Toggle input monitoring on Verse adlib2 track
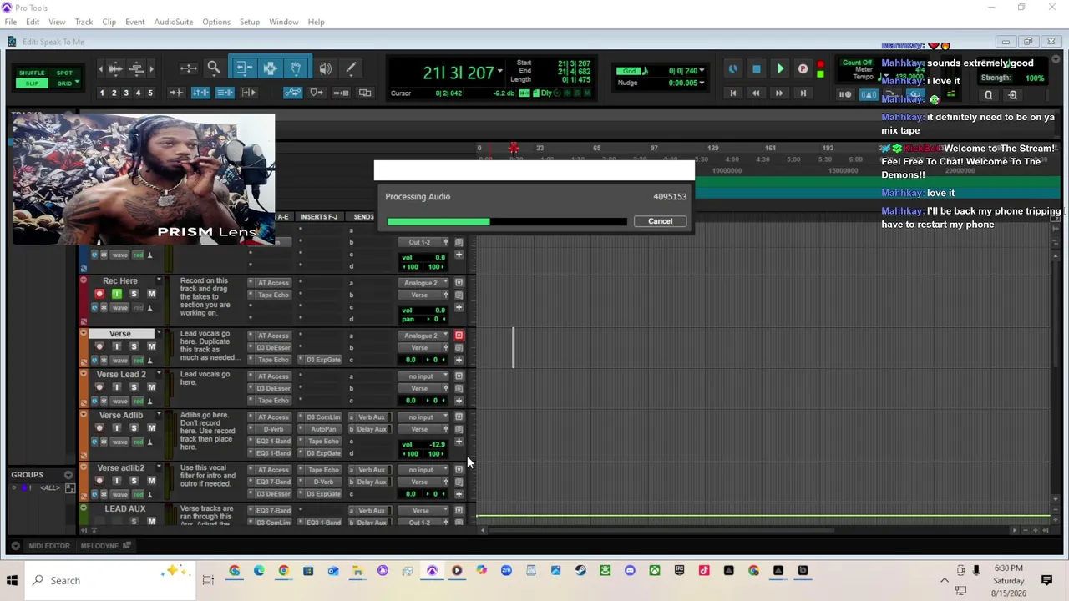1069x601 pixels. click(x=116, y=481)
